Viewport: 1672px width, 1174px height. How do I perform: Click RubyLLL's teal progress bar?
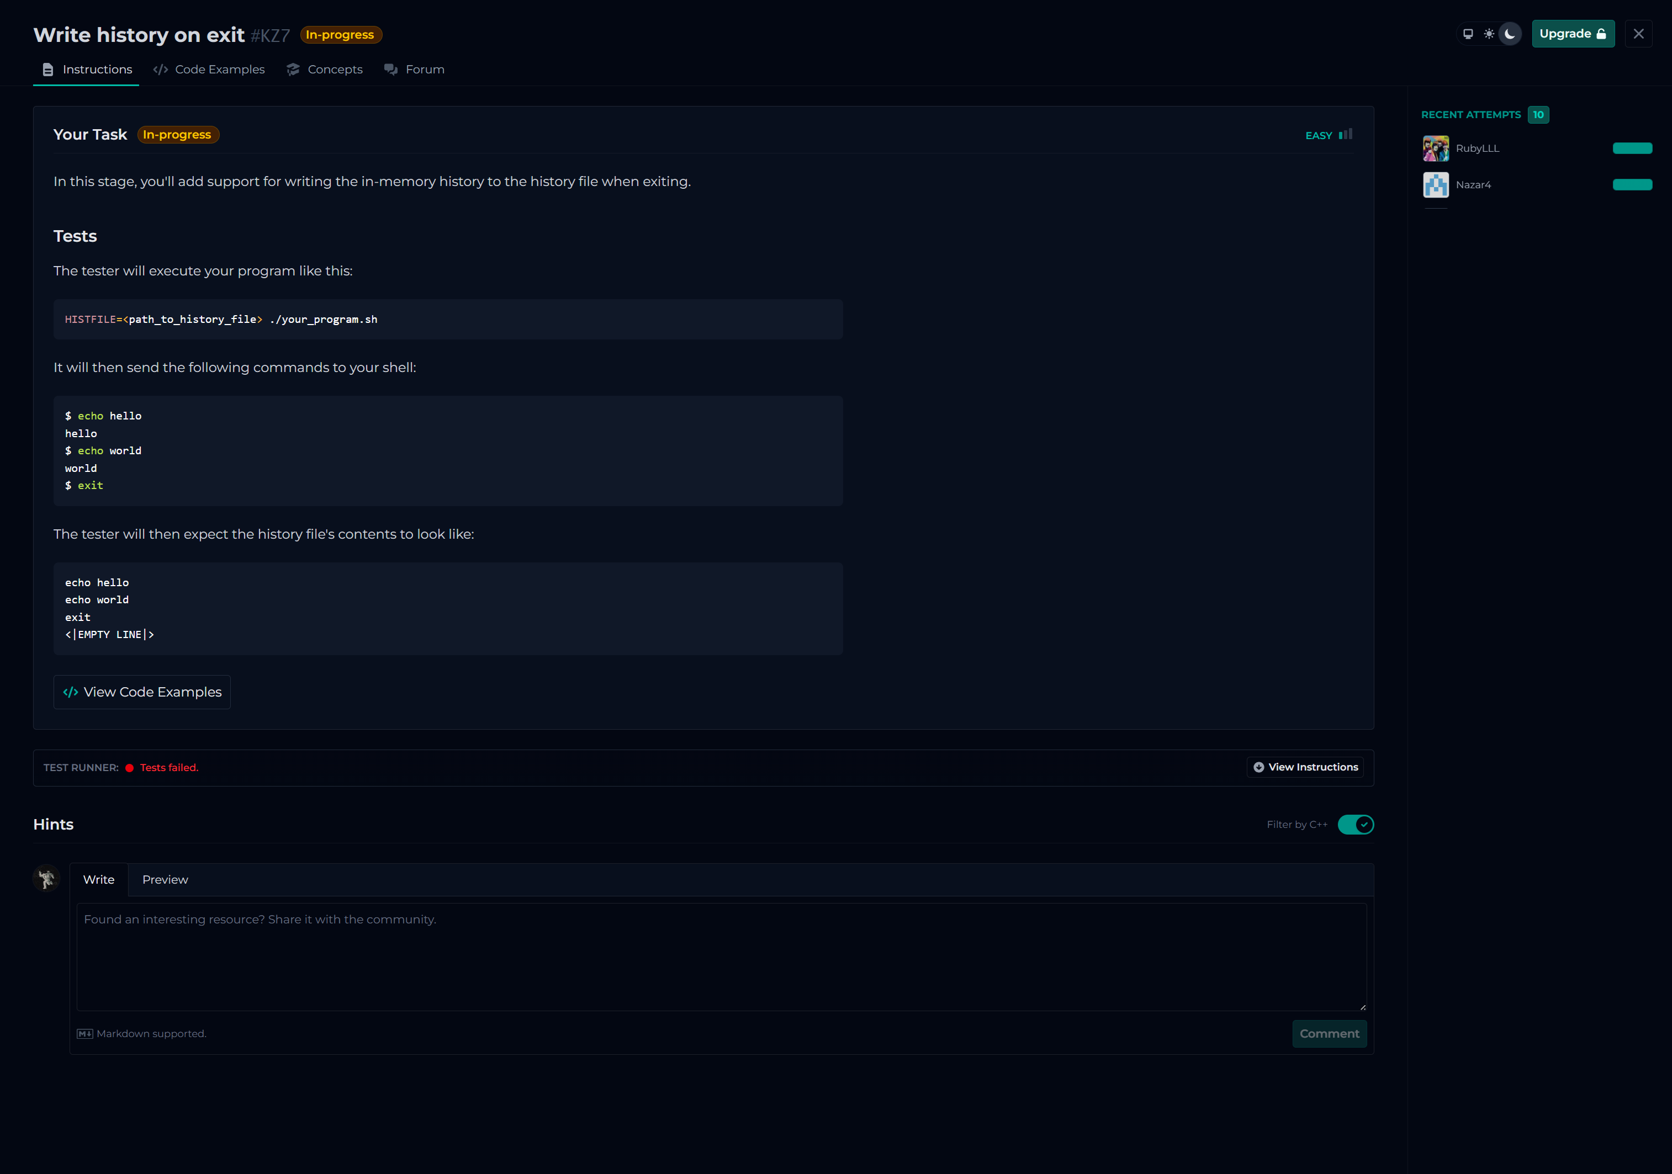(x=1632, y=148)
